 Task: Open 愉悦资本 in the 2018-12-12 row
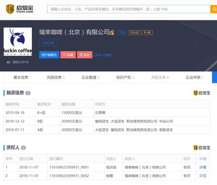click(x=102, y=122)
